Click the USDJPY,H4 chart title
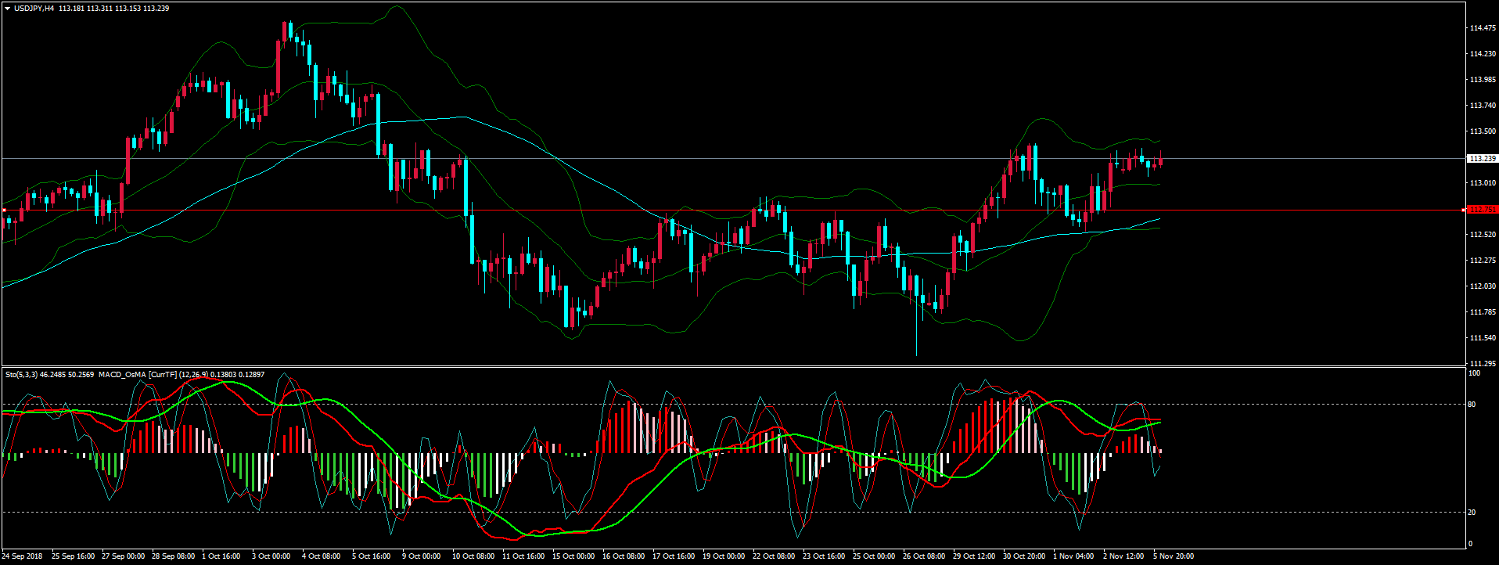 (x=34, y=9)
